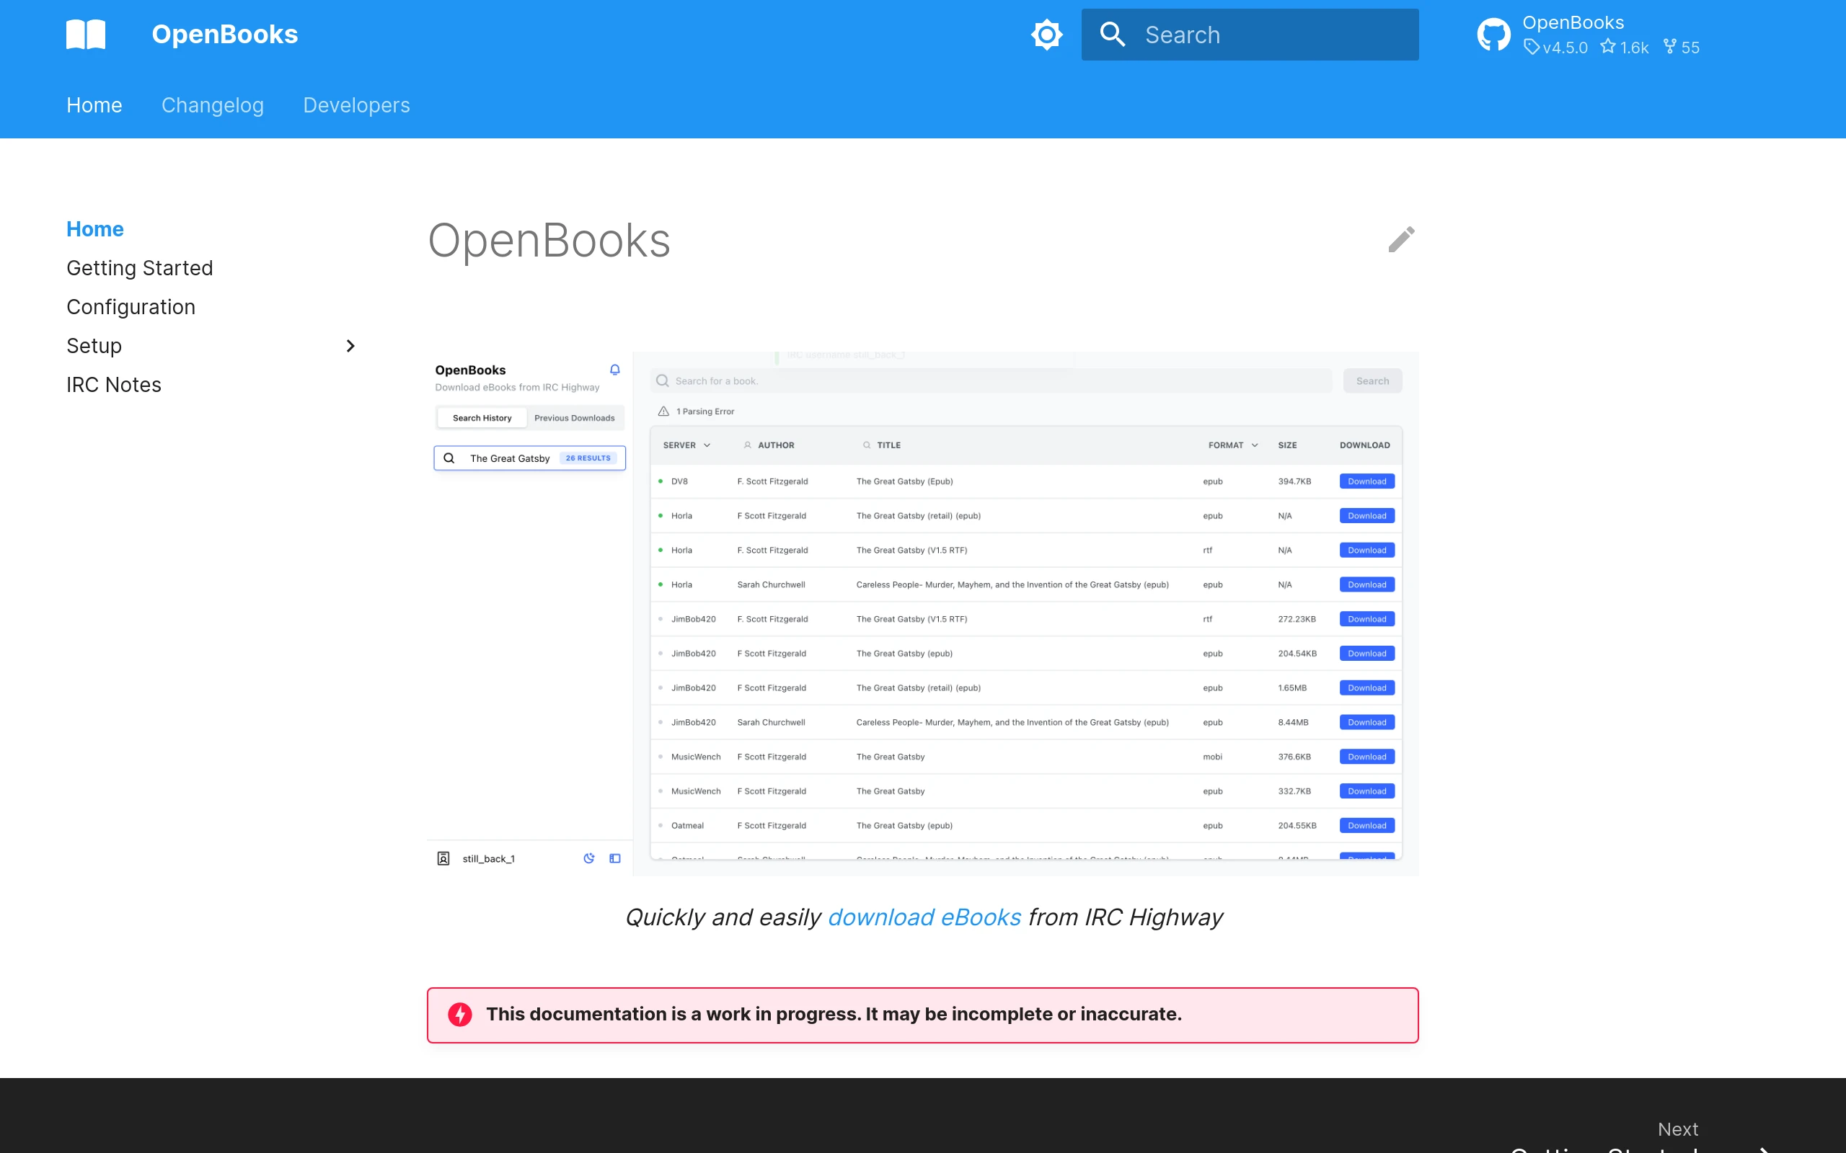The height and width of the screenshot is (1153, 1846).
Task: Select Configuration in the sidebar
Action: [x=131, y=306]
